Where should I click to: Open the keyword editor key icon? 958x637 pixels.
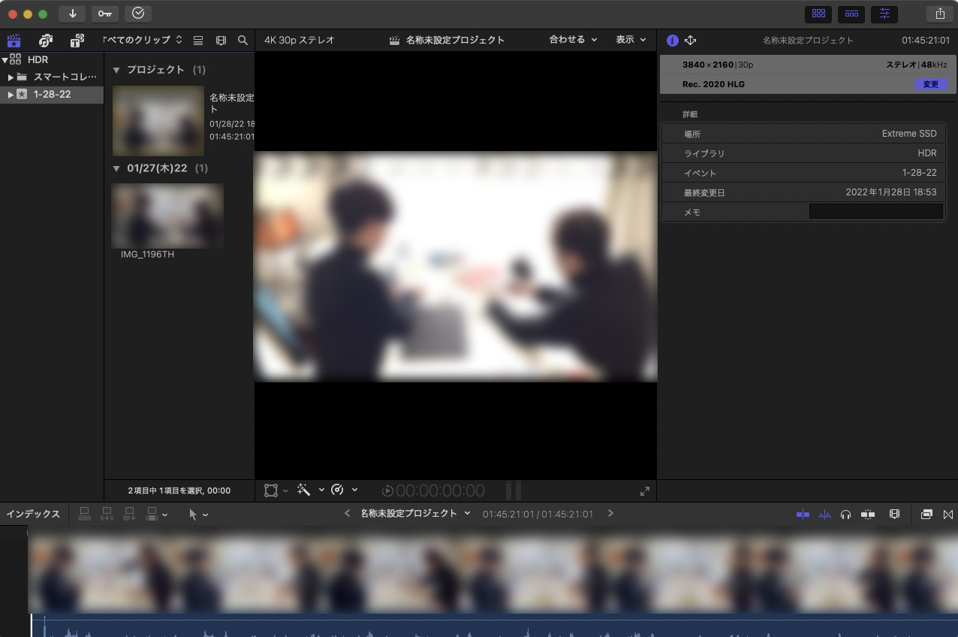click(104, 14)
